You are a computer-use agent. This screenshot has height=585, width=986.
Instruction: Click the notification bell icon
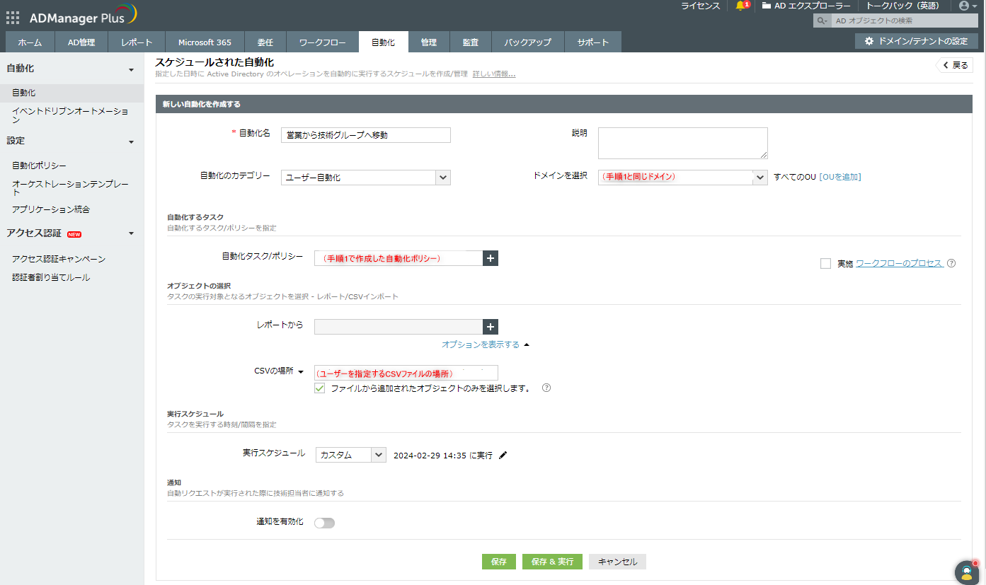tap(740, 6)
